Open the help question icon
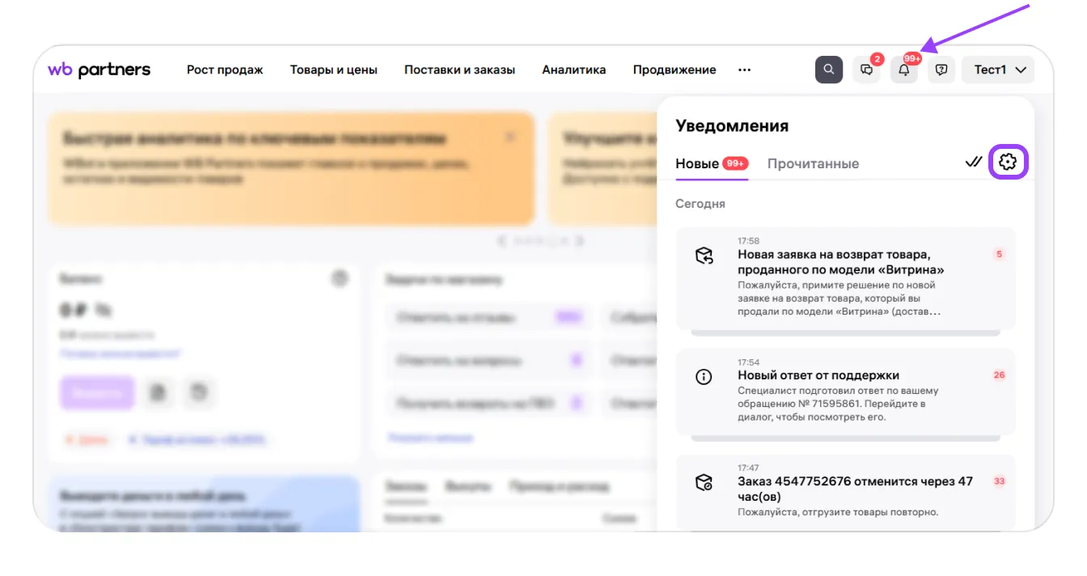 click(941, 70)
